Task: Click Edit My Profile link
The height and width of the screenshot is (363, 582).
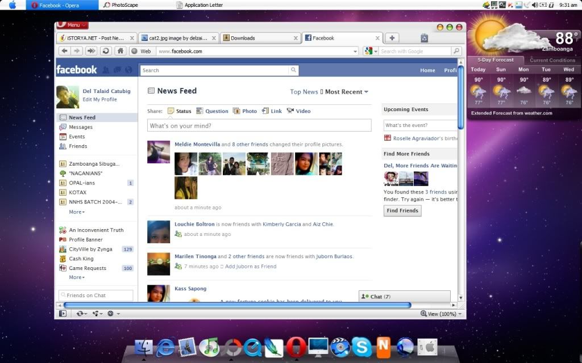Action: pos(99,99)
